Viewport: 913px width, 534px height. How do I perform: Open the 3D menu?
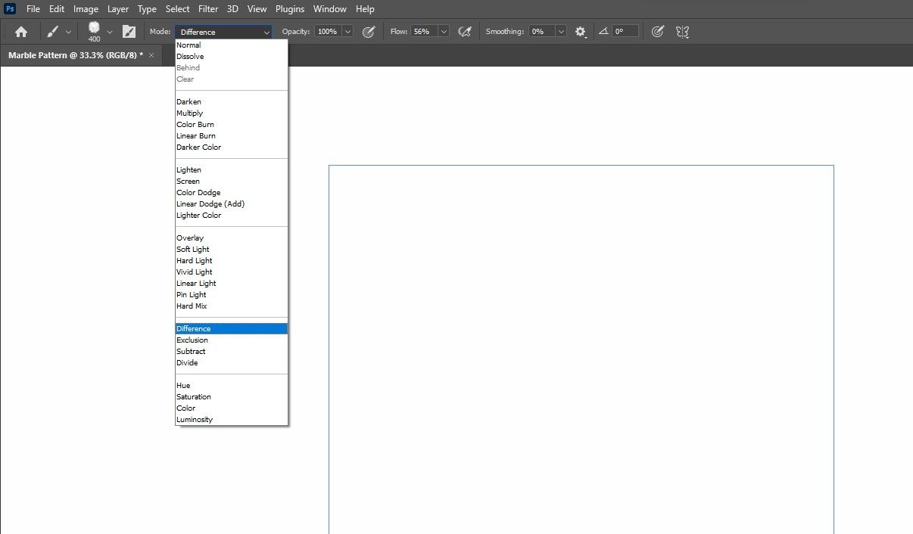click(x=233, y=9)
